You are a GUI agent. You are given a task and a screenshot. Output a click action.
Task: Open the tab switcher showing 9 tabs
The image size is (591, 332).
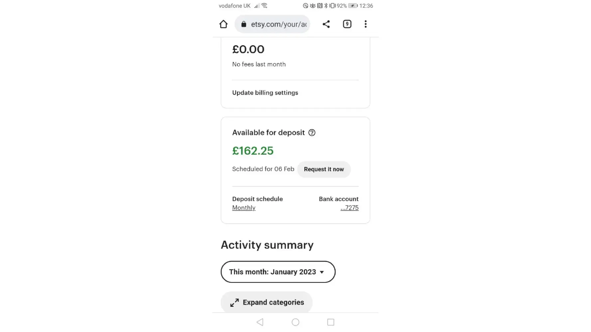347,24
